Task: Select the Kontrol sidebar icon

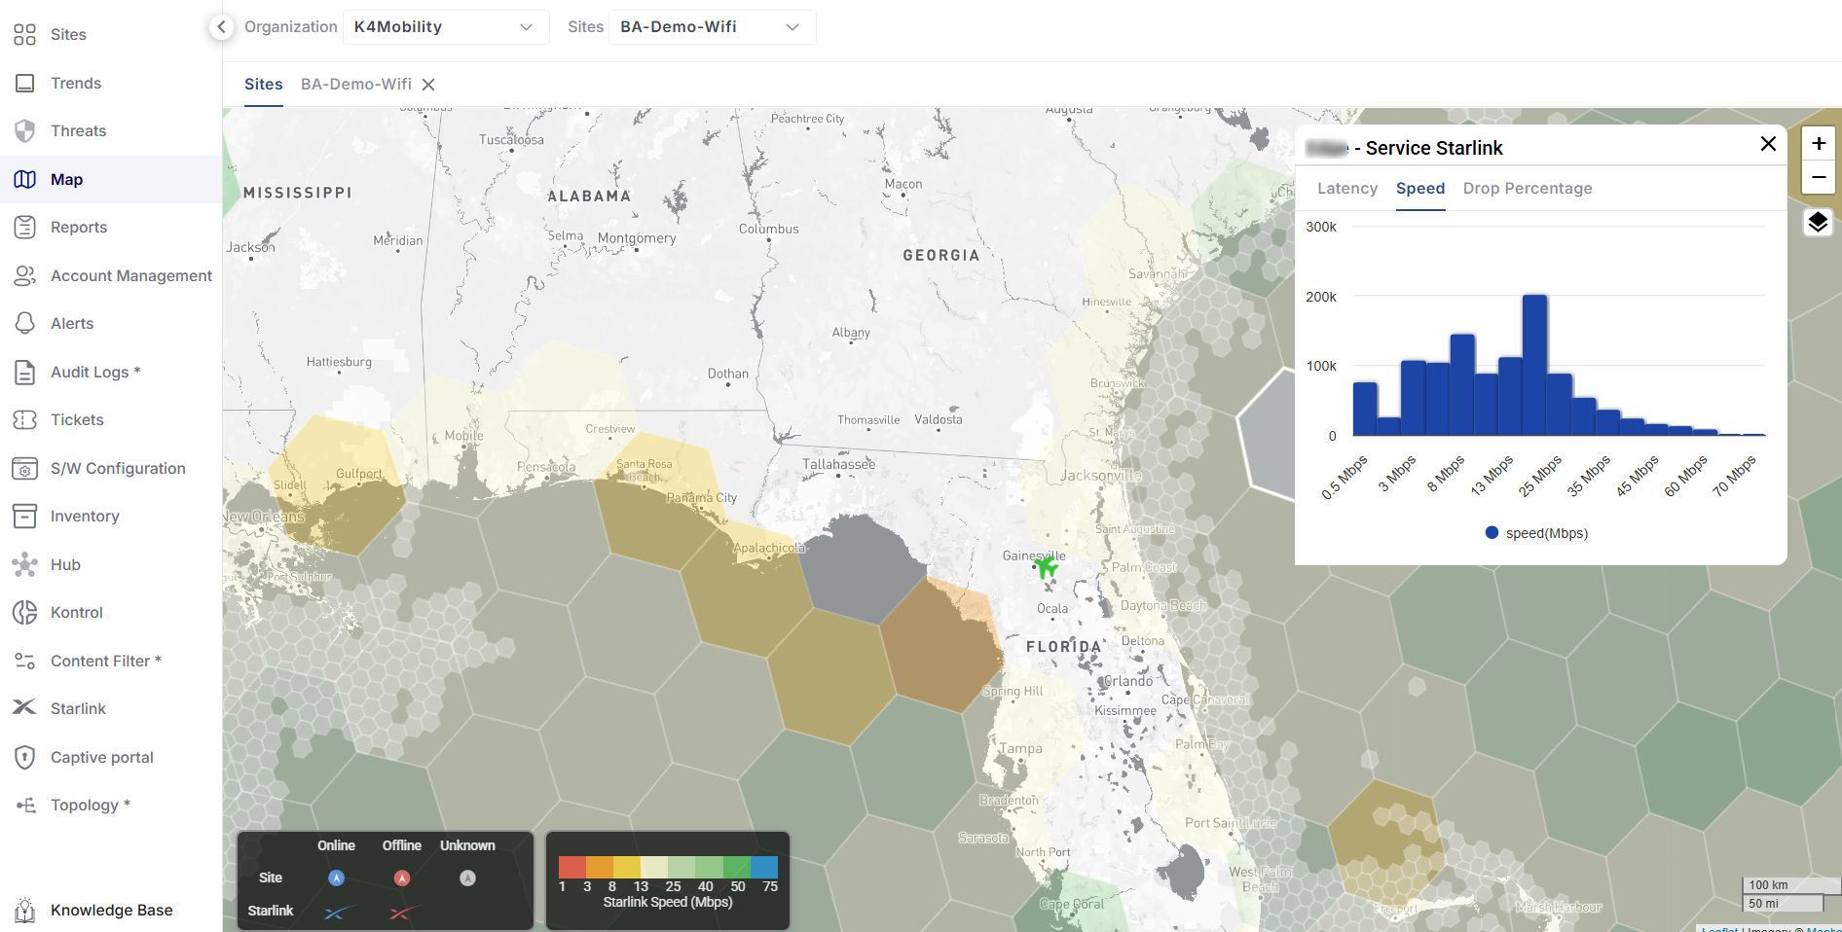Action: pos(24,612)
